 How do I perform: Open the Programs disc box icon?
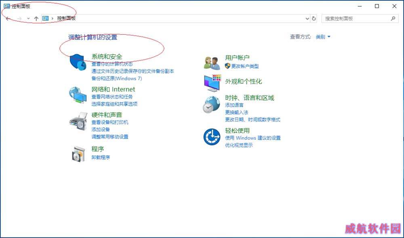(x=78, y=154)
